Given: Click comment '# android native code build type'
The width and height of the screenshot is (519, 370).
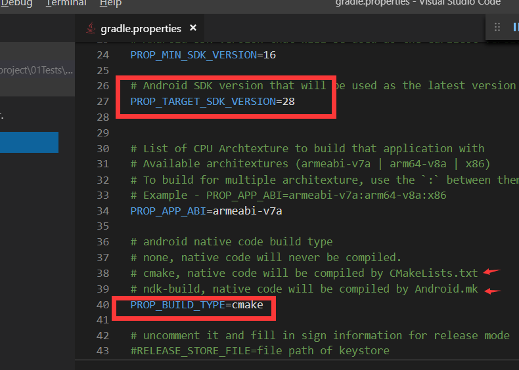Looking at the screenshot, I should pos(232,241).
